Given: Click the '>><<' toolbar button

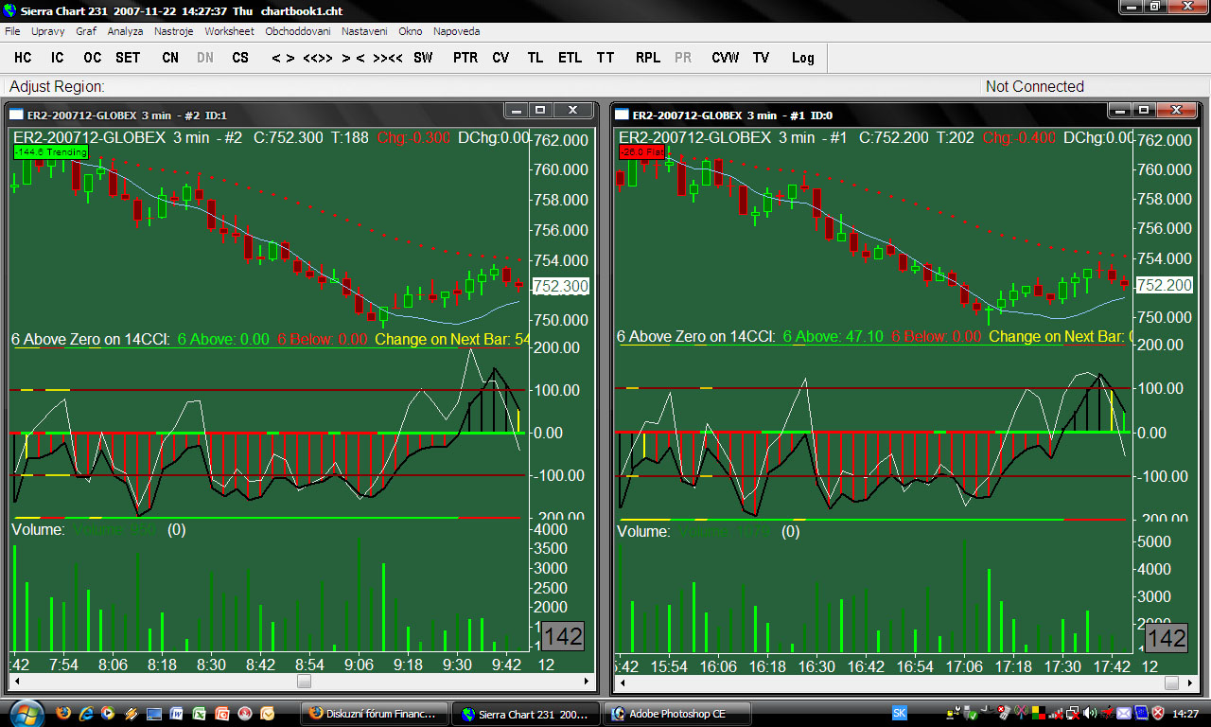Looking at the screenshot, I should [388, 58].
